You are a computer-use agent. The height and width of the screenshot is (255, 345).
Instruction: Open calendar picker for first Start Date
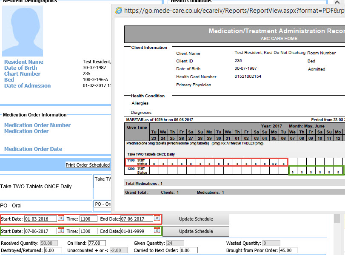click(60, 218)
